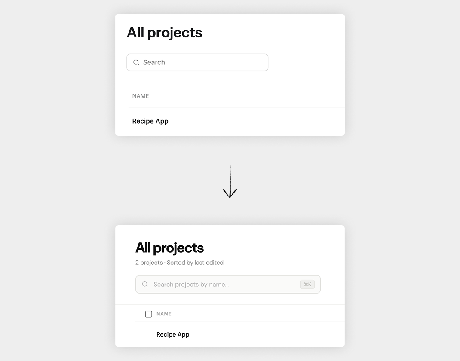Sort by the NAME column in the upper card
Viewport: 460px width, 361px height.
(x=141, y=96)
